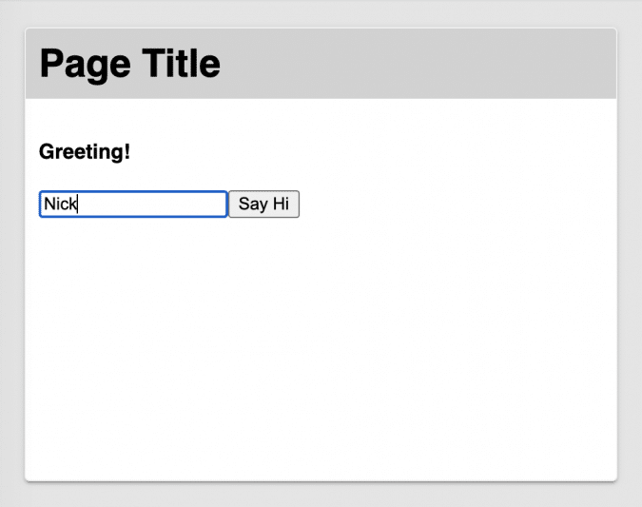Click the word Nick in the text box
Screen dimensions: 642x507
click(x=59, y=205)
